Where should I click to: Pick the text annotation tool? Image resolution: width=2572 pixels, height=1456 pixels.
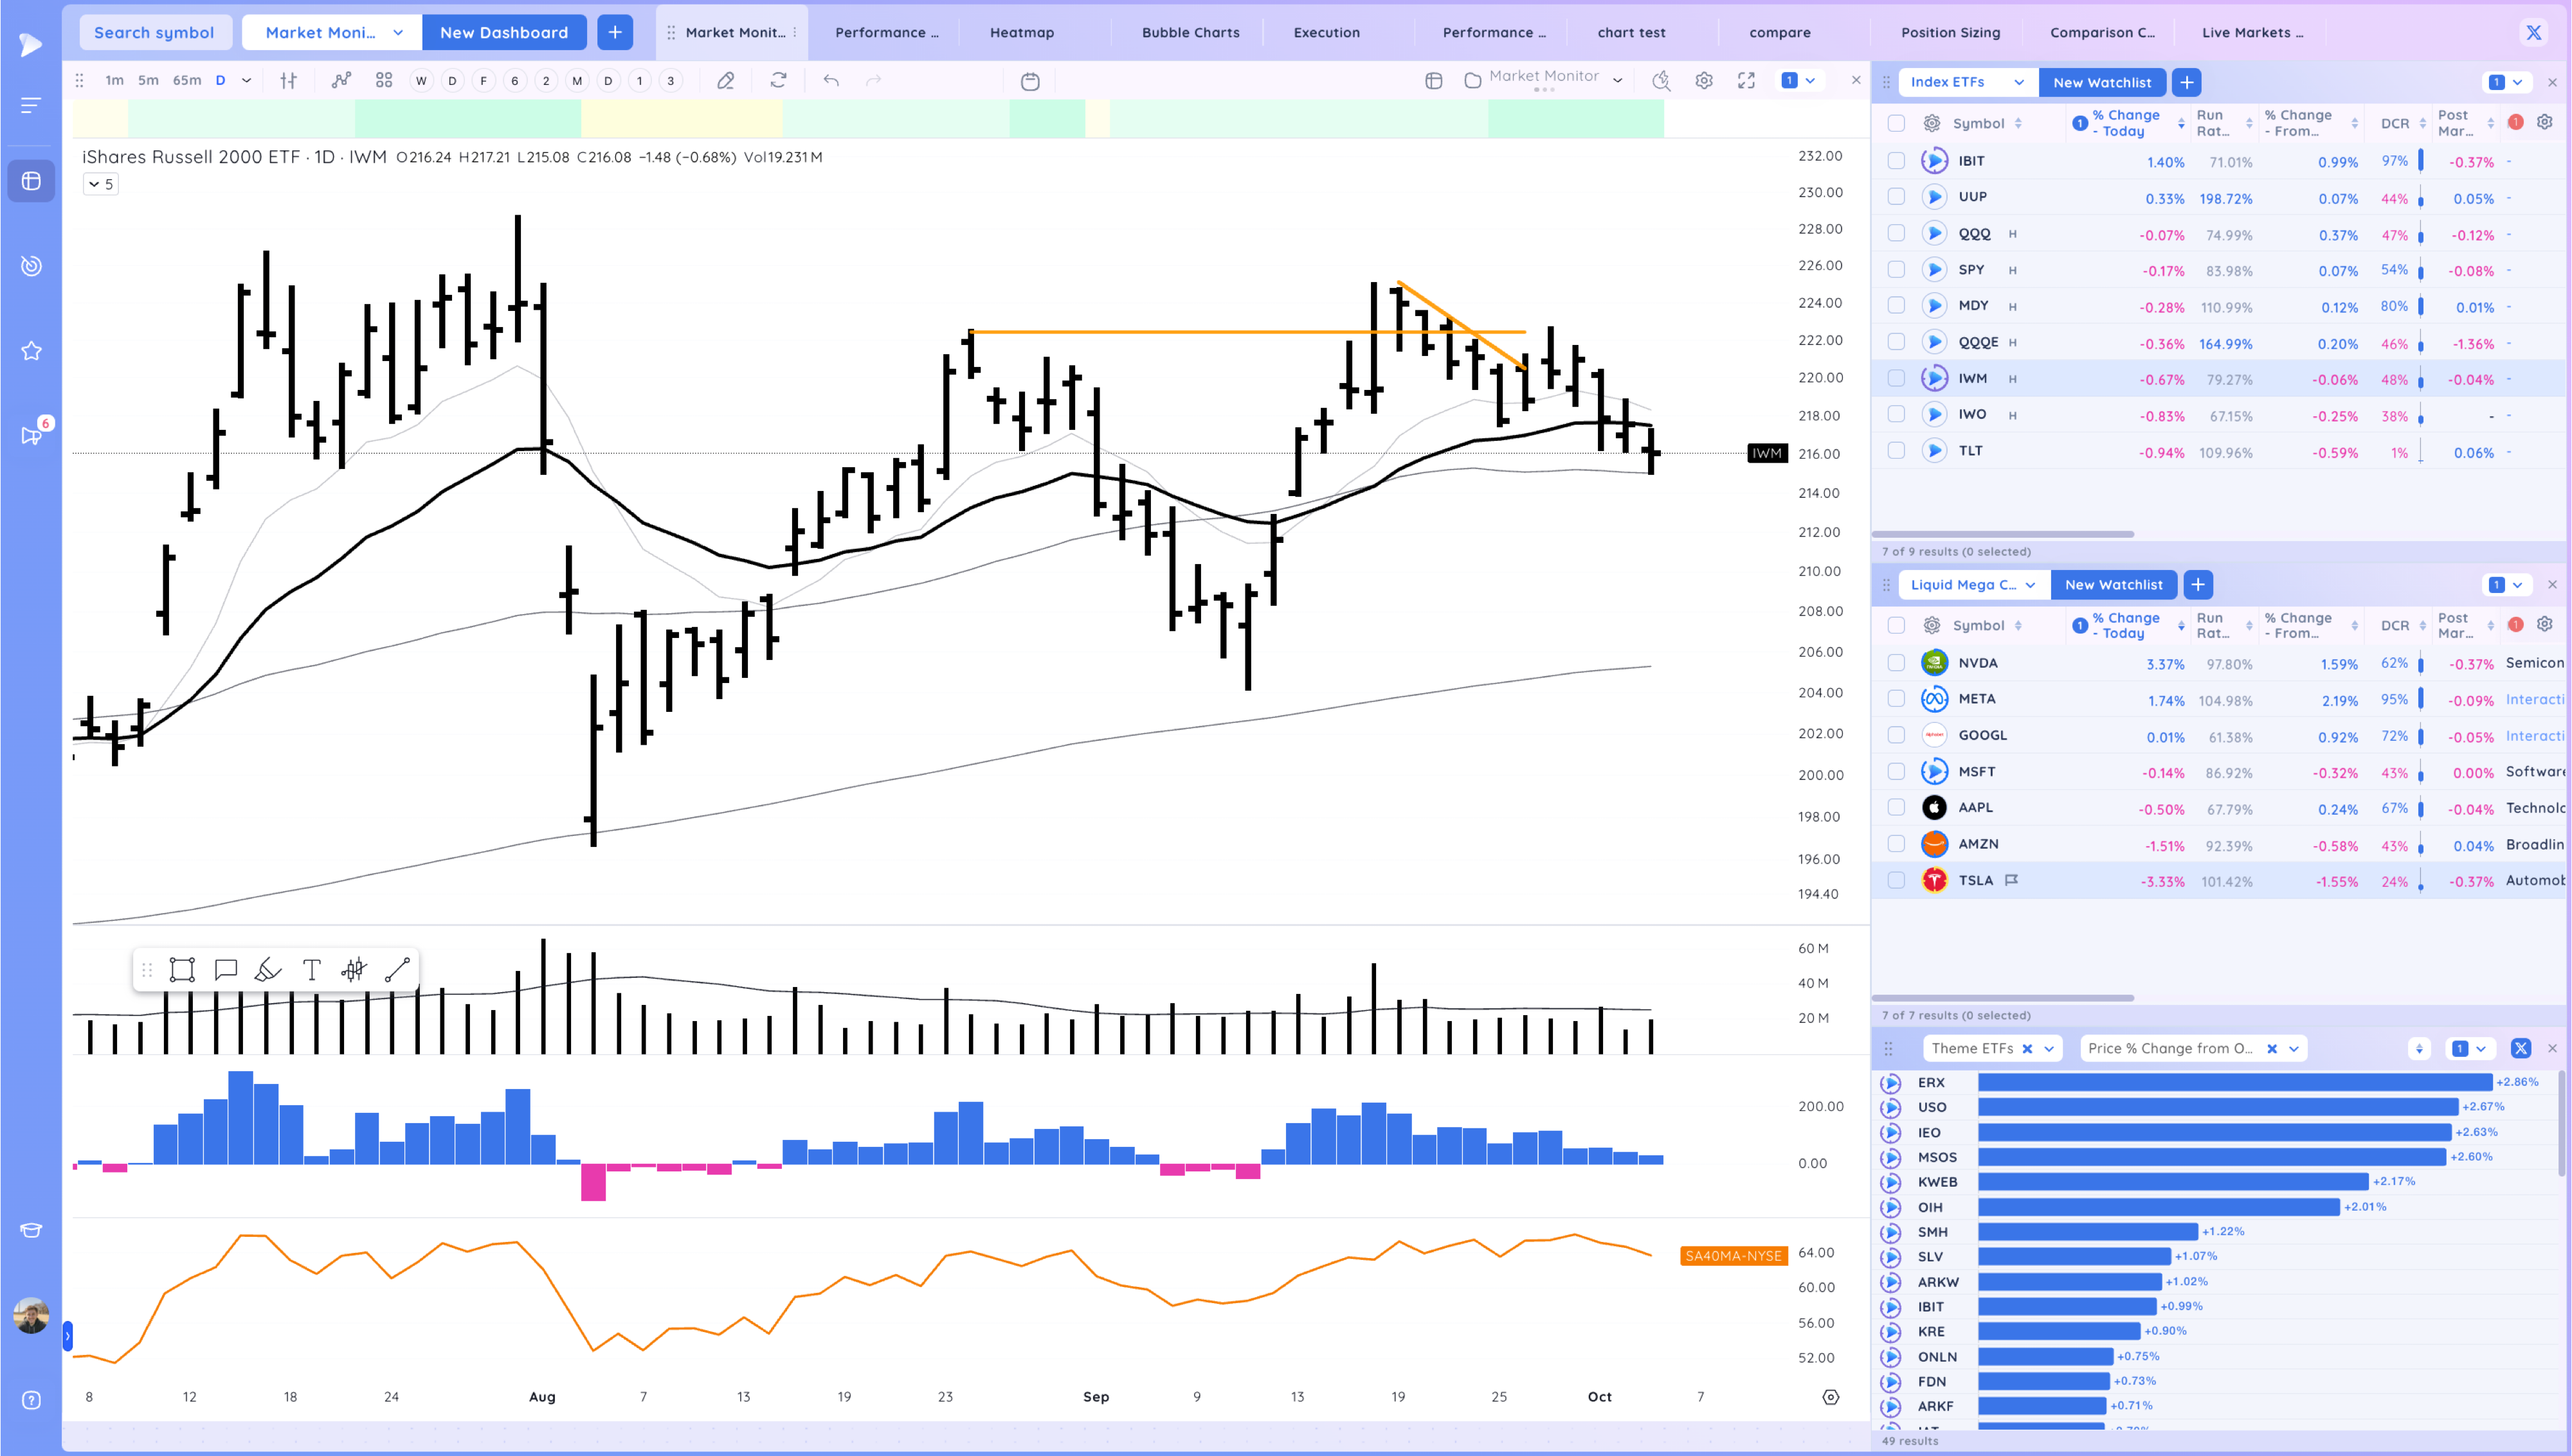pyautogui.click(x=311, y=969)
